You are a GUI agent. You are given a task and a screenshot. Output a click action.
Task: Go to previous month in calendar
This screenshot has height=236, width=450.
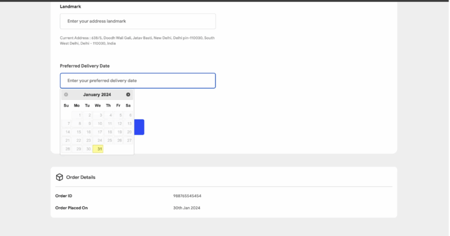tap(66, 95)
